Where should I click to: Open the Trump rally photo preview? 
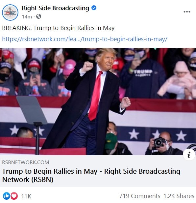point(98,101)
